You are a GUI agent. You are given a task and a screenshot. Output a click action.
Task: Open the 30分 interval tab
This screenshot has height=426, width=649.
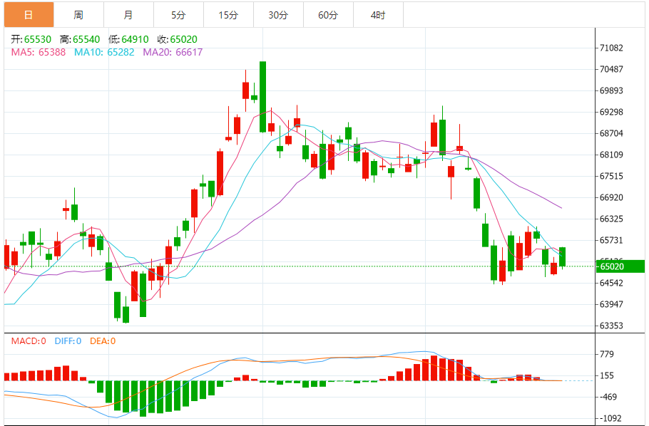[x=279, y=15]
